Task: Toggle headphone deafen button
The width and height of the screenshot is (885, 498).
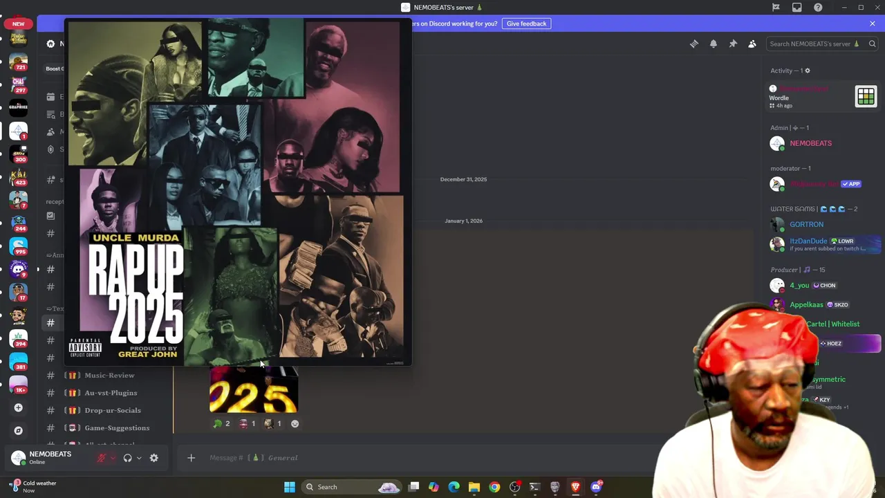Action: pos(127,458)
